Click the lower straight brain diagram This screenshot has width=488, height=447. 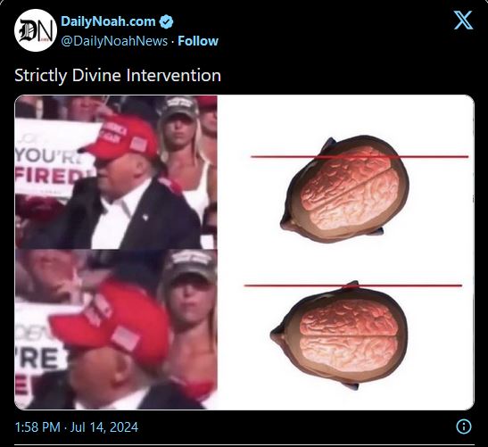339,335
